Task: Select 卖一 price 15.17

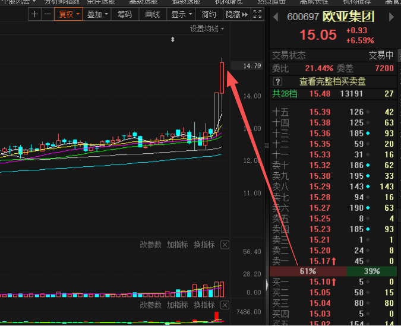Action: (320, 261)
